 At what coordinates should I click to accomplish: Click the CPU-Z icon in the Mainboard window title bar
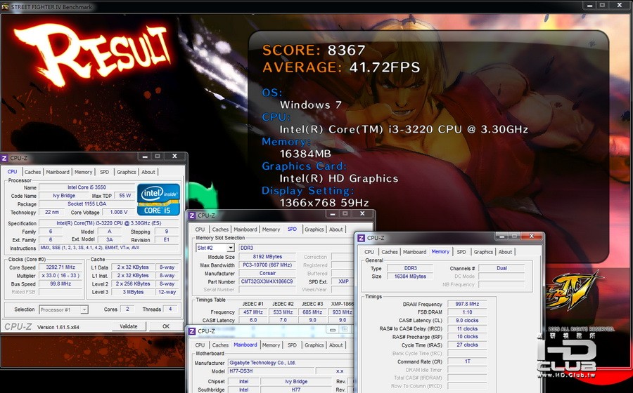point(192,331)
